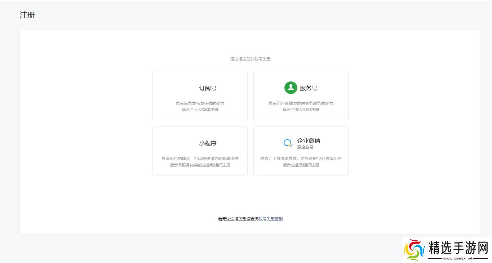Image resolution: width=492 pixels, height=263 pixels.
Task: Choose the 服务号 account type title
Action: [x=309, y=88]
